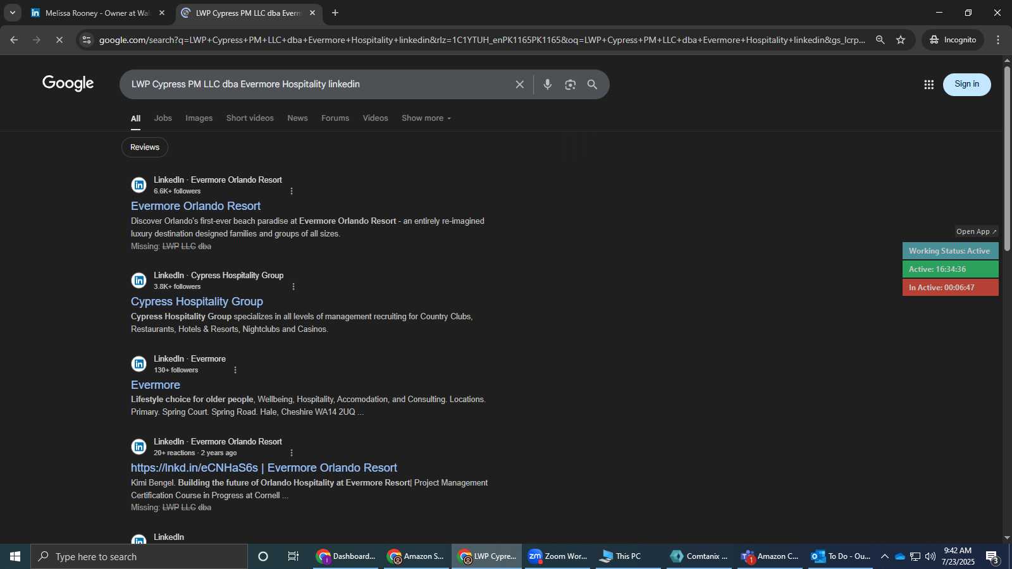The height and width of the screenshot is (569, 1012).
Task: Go back to previous page
Action: 14,40
